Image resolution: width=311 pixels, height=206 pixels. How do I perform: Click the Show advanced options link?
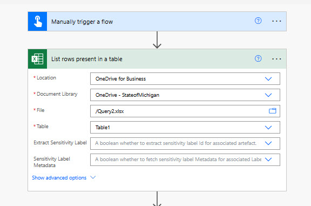[59, 177]
